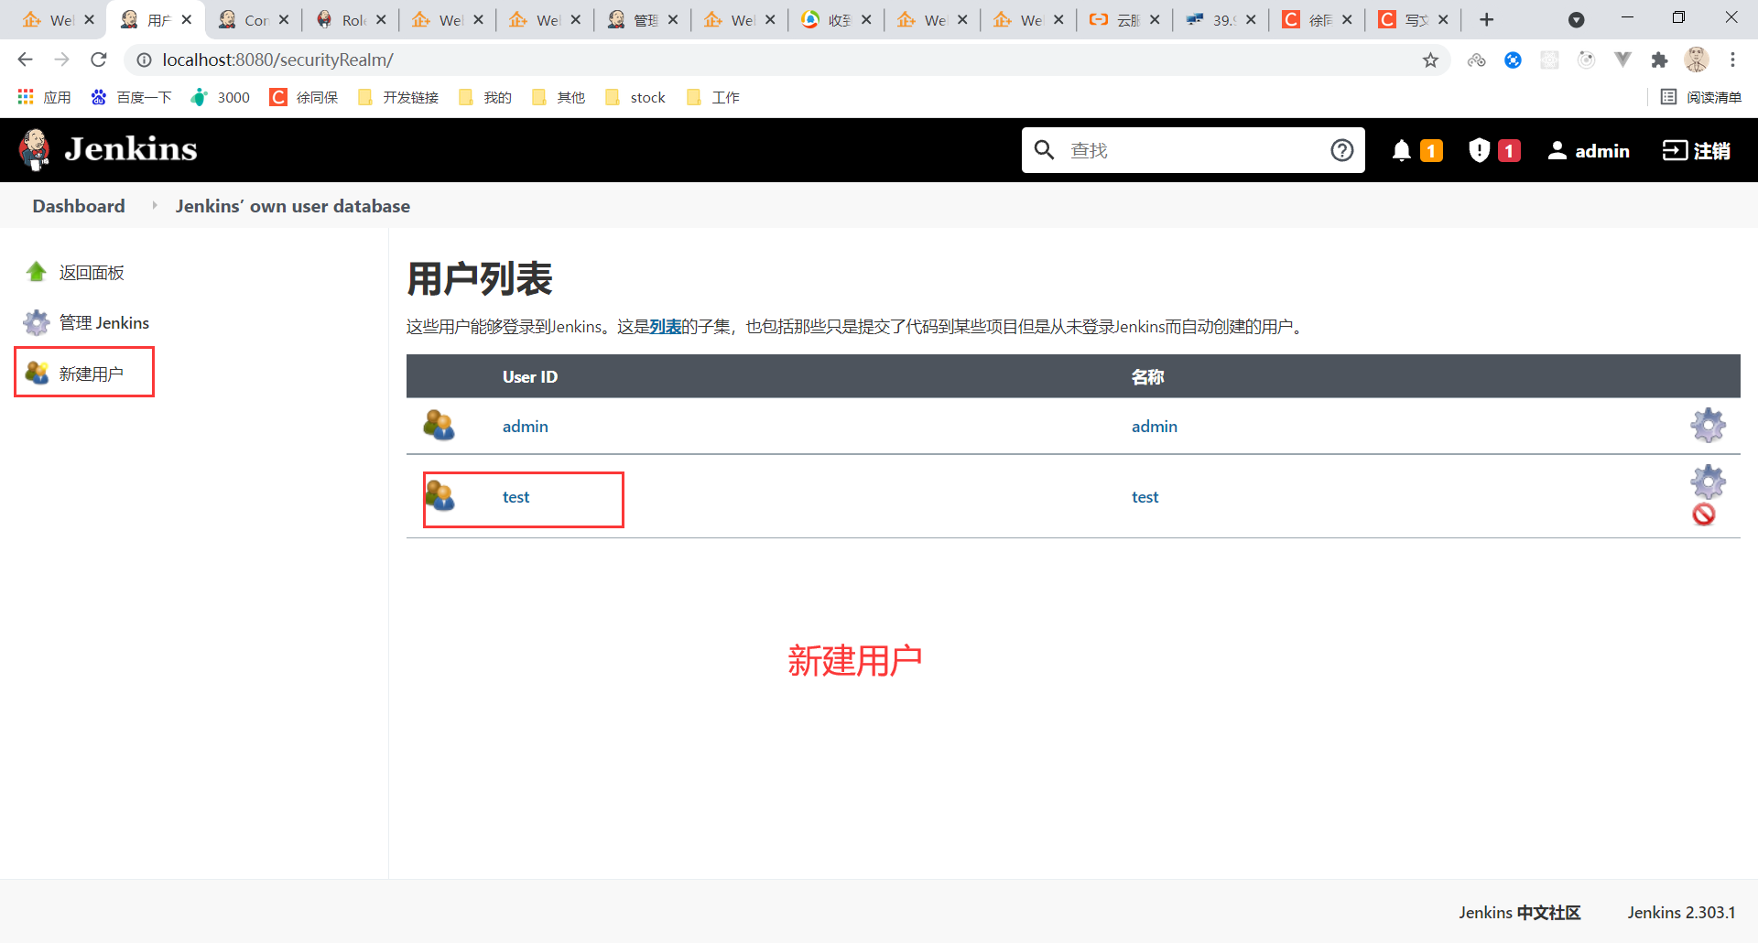Image resolution: width=1758 pixels, height=943 pixels.
Task: Open the 应用 apps bookmark
Action: (x=44, y=97)
